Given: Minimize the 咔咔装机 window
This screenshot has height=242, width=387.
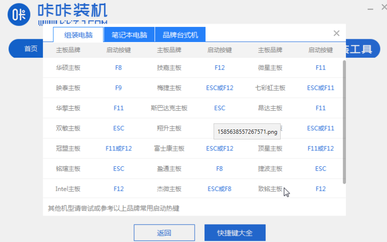Looking at the screenshot, I should tap(370, 9).
